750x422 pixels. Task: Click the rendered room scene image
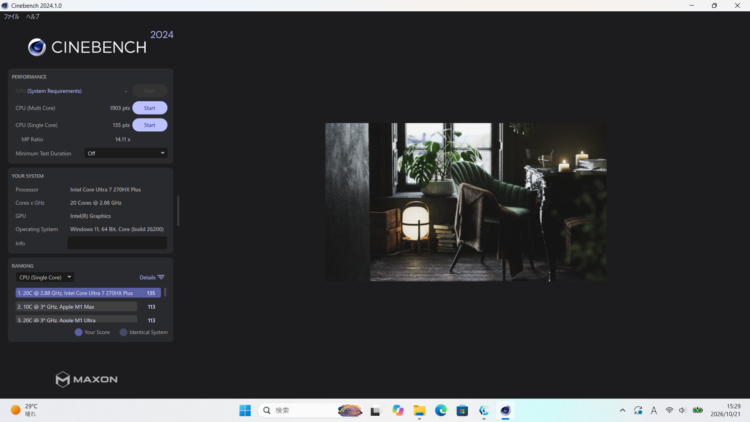(x=466, y=202)
